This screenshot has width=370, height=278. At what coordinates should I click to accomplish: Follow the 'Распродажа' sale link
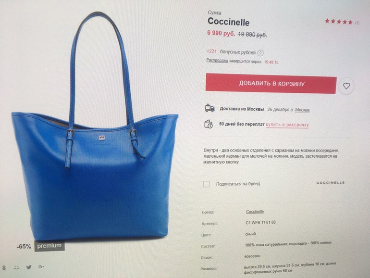tap(217, 60)
